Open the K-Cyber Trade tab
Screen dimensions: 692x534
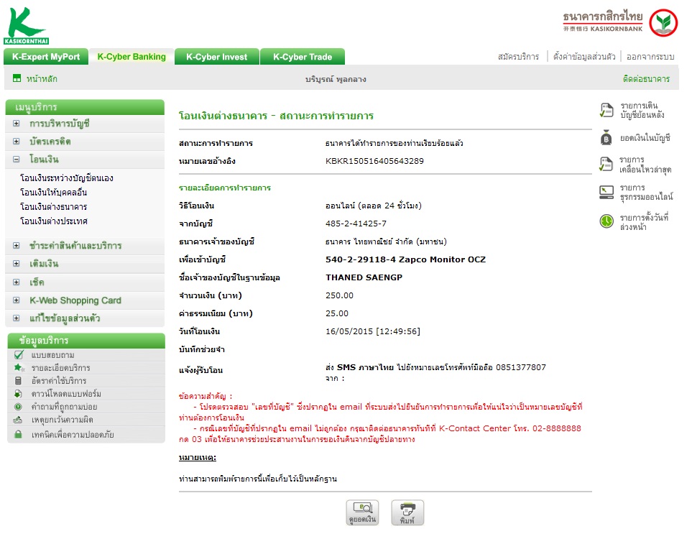click(x=303, y=57)
